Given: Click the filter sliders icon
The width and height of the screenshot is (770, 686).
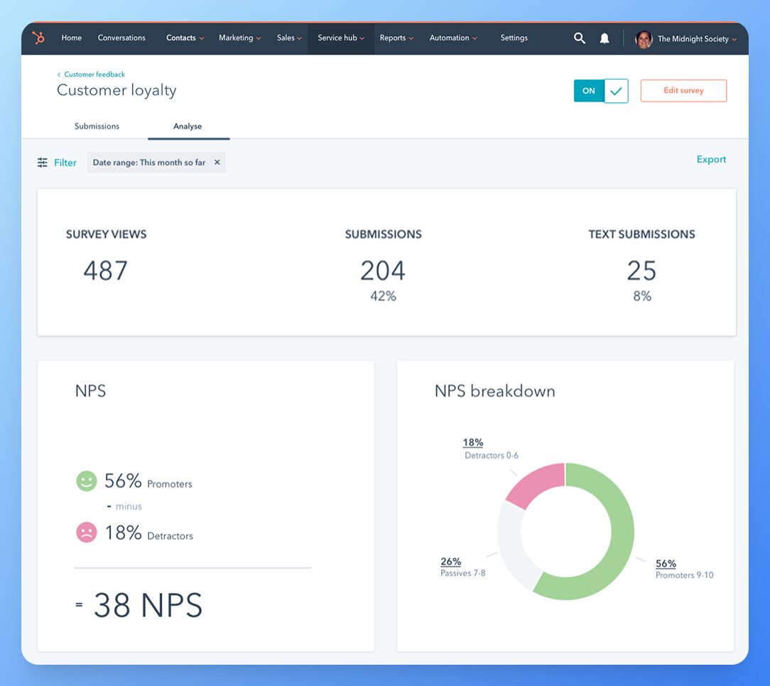Looking at the screenshot, I should coord(43,163).
